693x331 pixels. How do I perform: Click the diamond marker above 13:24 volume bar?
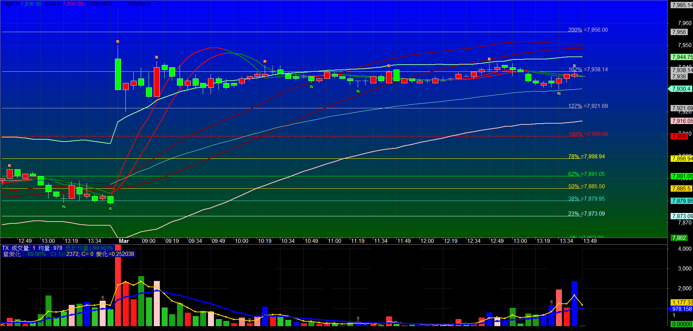pyautogui.click(x=551, y=302)
